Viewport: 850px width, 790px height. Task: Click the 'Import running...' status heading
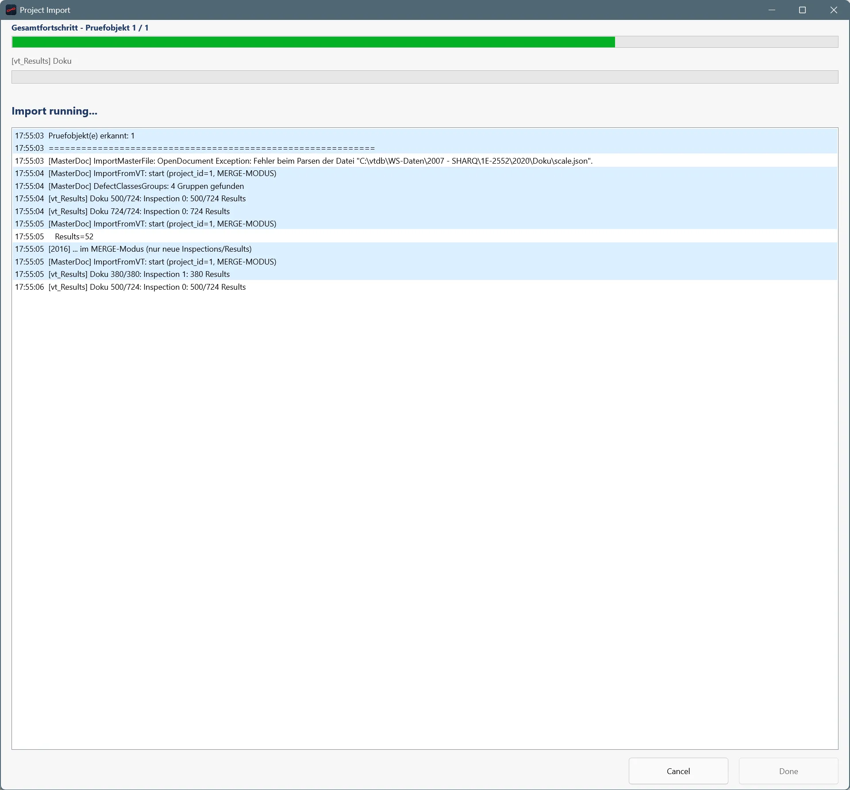click(x=54, y=111)
